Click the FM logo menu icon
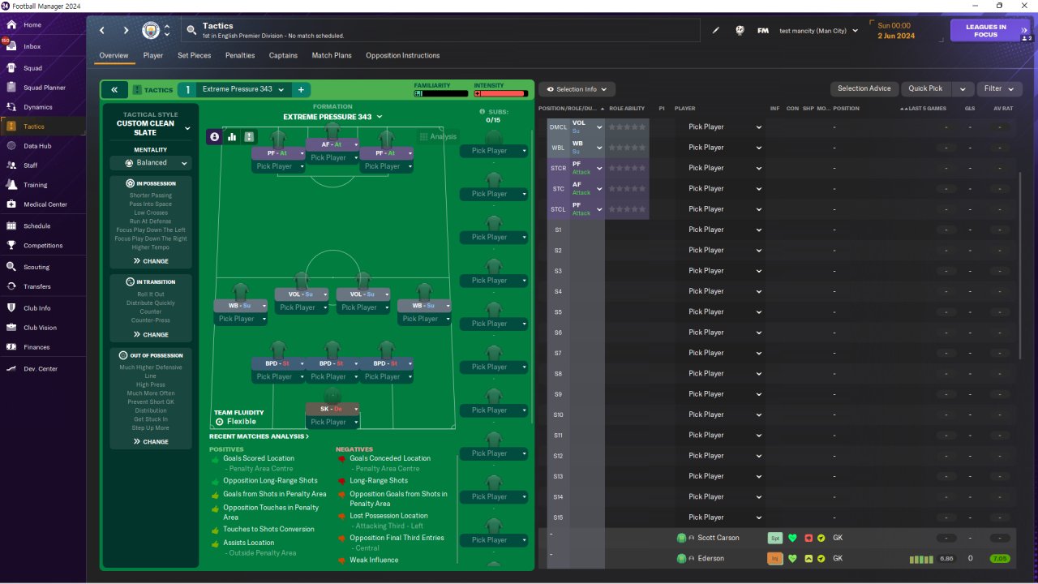Viewport: 1038px width, 584px height. coord(763,31)
